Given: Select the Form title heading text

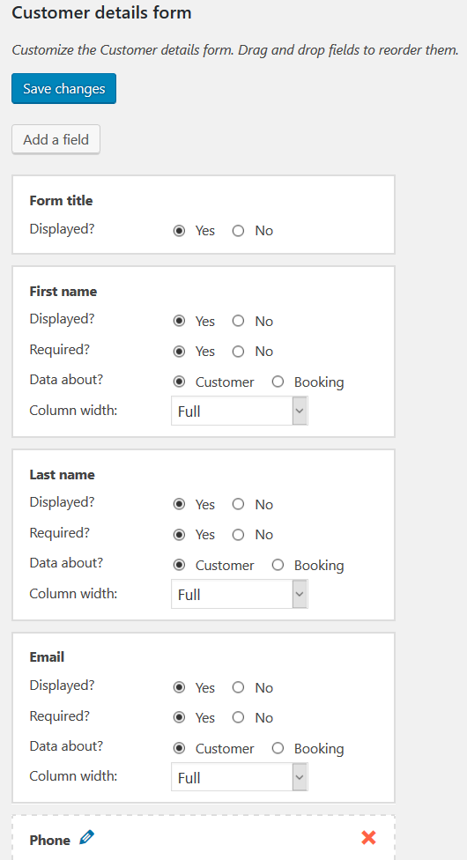Looking at the screenshot, I should [x=61, y=201].
